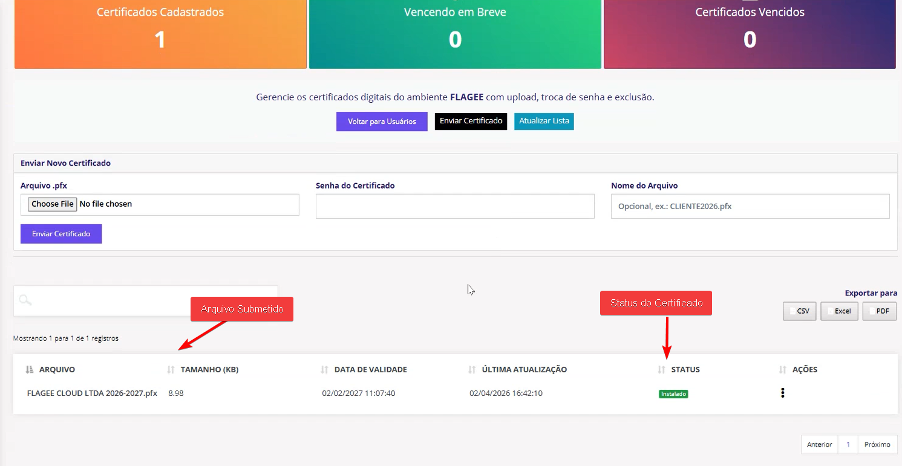Image resolution: width=902 pixels, height=466 pixels.
Task: Click the search magnifier icon
Action: coord(25,300)
